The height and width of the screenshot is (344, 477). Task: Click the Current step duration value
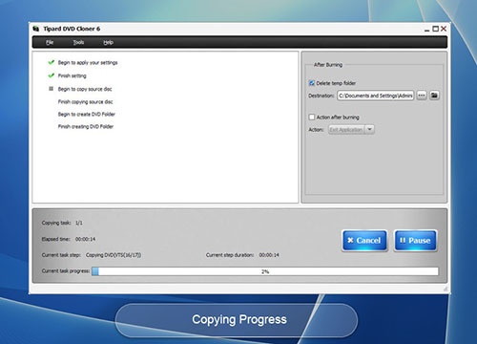coord(269,255)
